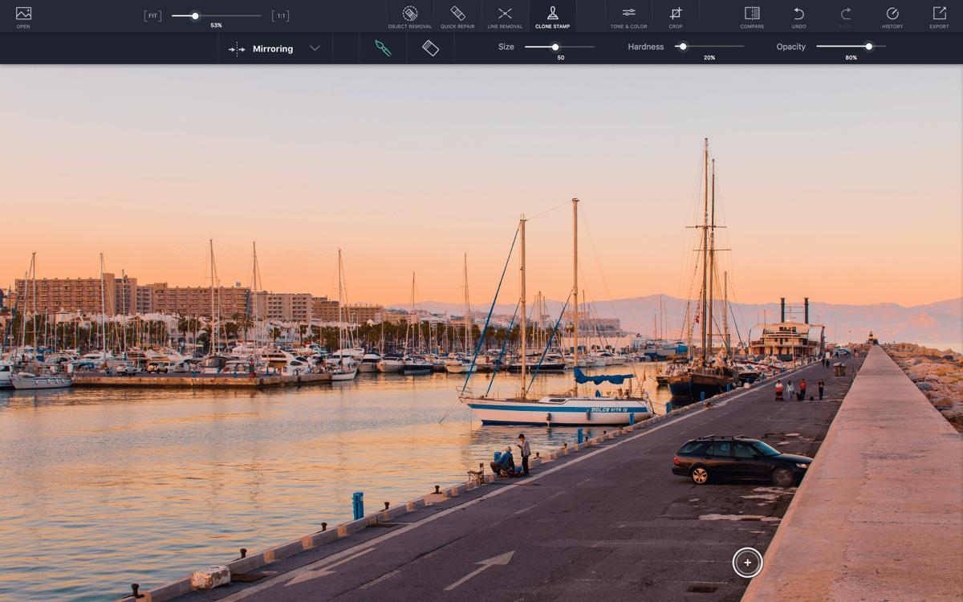Open the History panel
The width and height of the screenshot is (963, 602).
(x=892, y=16)
